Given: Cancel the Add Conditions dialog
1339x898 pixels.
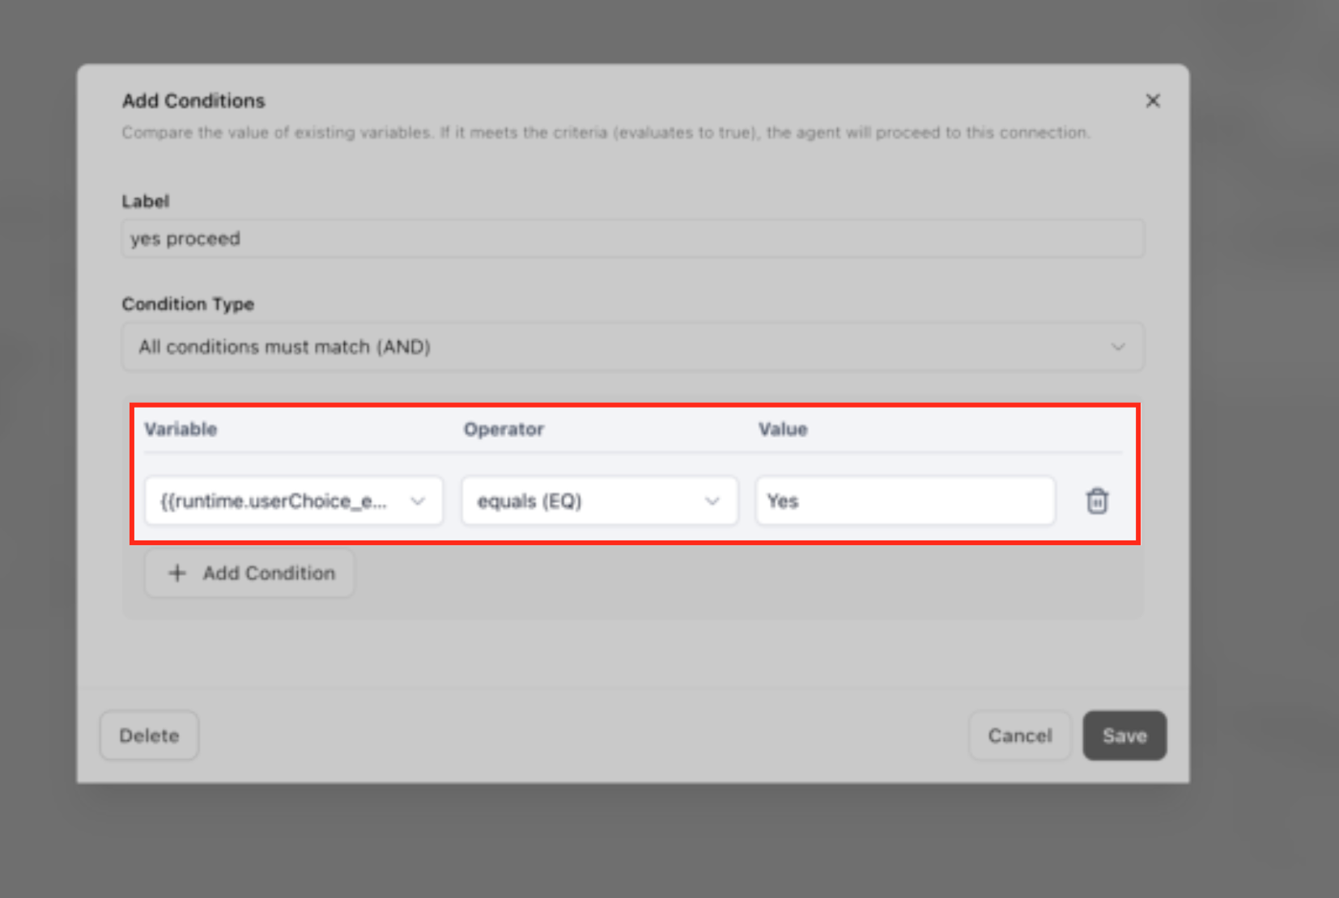Looking at the screenshot, I should click(x=1020, y=735).
